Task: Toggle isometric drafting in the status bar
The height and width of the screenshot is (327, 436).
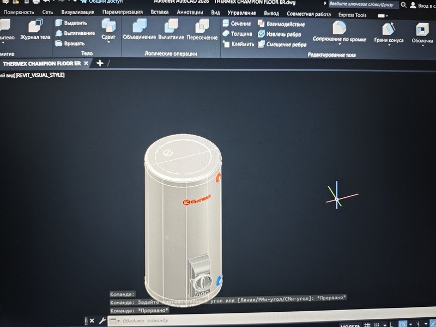Action: click(417, 324)
